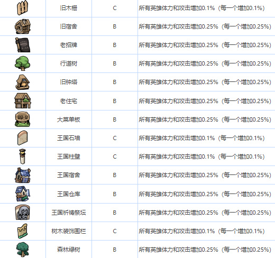Select the name text 行道树

tap(69, 63)
